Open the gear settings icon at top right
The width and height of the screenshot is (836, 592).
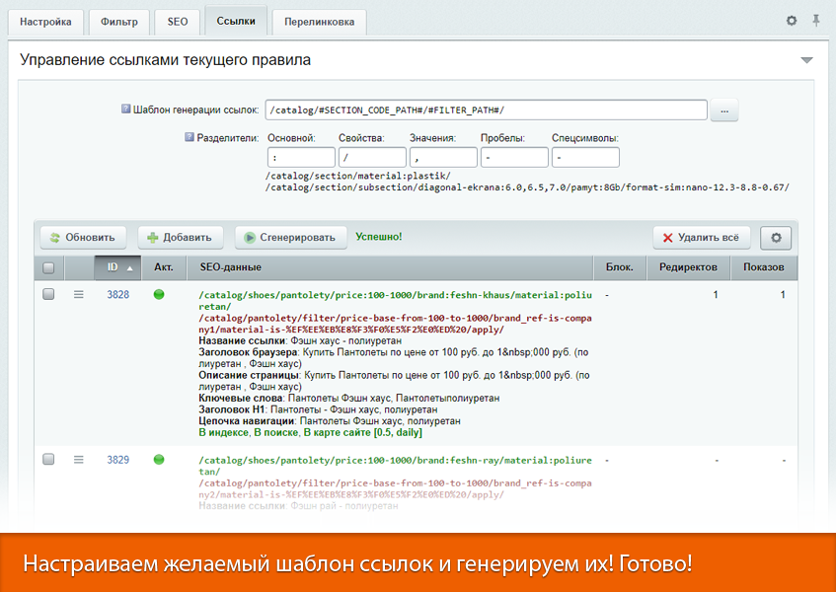click(x=792, y=21)
